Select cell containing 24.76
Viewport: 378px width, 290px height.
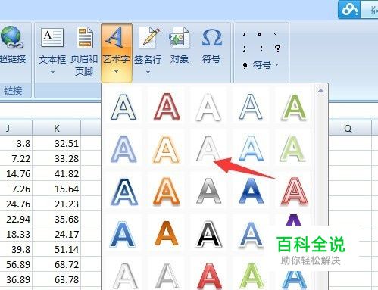16,204
